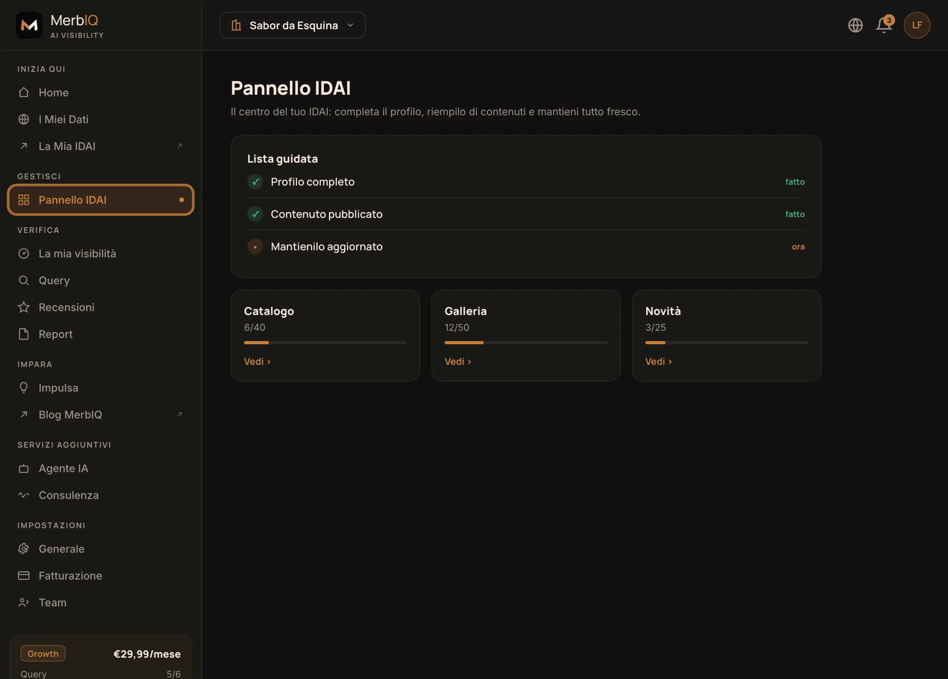The width and height of the screenshot is (948, 679).
Task: Click the magnifier icon beside Query
Action: click(24, 280)
